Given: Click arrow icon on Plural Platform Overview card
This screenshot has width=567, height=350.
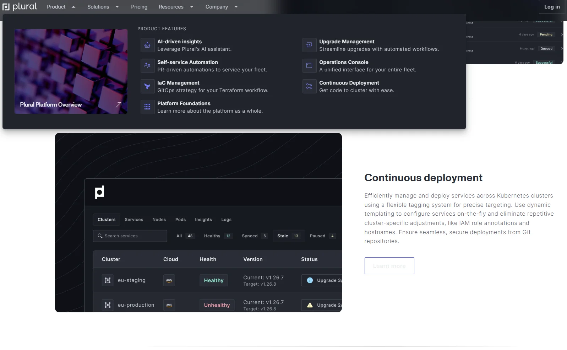Looking at the screenshot, I should pyautogui.click(x=119, y=104).
